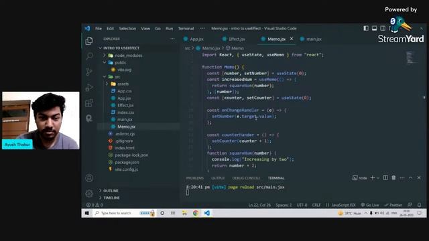429x241 pixels.
Task: Collapse the src folder
Action: click(x=117, y=77)
